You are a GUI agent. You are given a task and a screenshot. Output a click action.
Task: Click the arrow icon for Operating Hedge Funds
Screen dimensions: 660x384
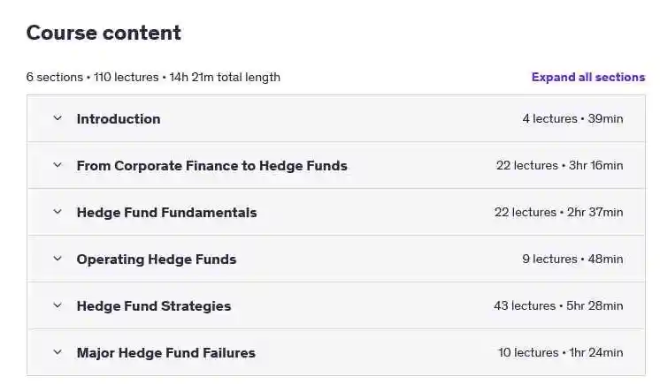[x=58, y=259]
